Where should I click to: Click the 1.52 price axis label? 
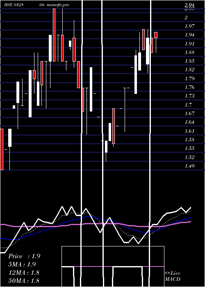click(189, 157)
